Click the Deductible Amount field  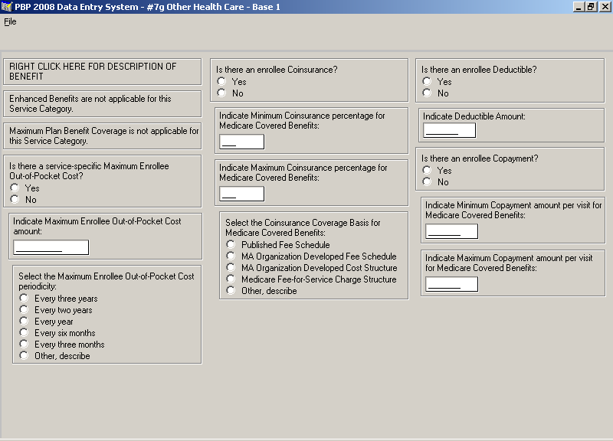click(450, 130)
